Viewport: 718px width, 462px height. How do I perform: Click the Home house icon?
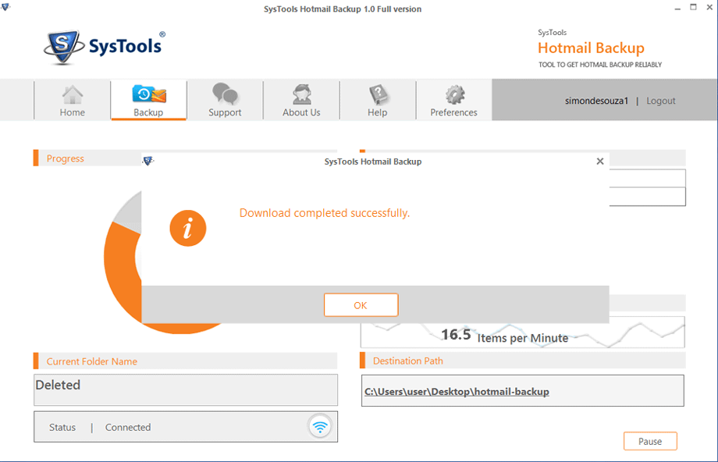point(73,95)
